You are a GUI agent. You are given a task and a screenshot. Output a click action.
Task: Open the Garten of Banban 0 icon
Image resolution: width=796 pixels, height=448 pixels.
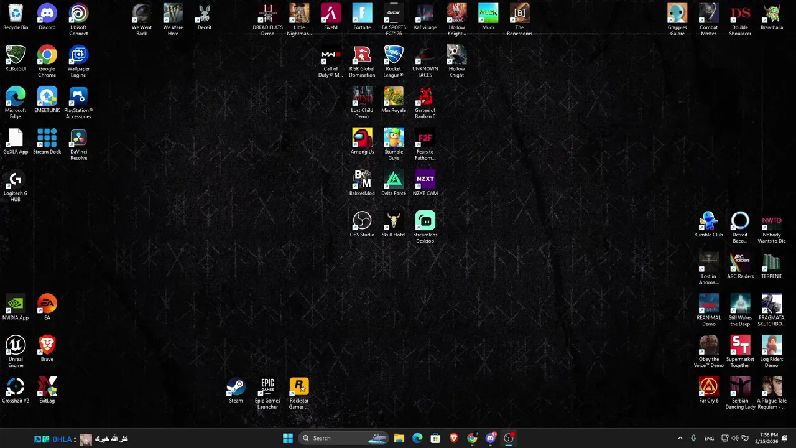(x=425, y=103)
